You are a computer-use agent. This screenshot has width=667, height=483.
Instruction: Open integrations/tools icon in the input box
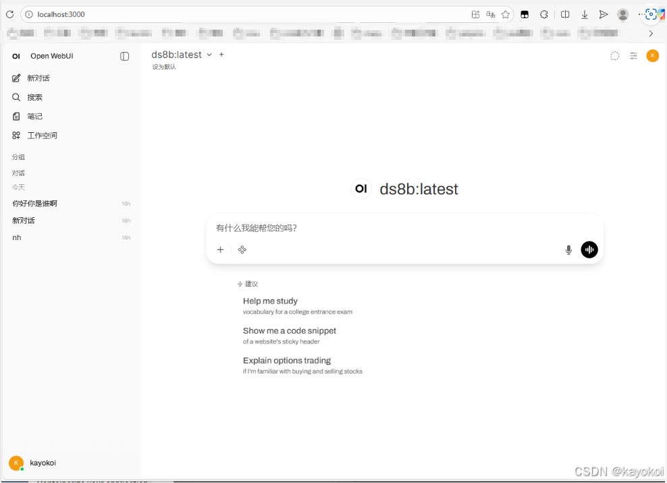[x=242, y=250]
